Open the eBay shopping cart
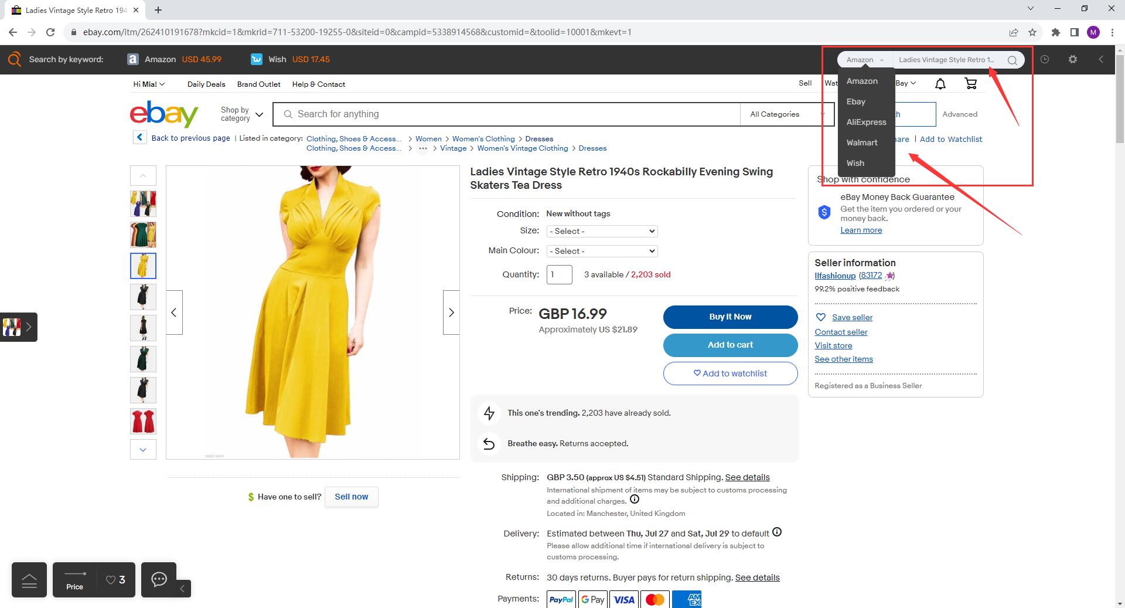1125x608 pixels. pyautogui.click(x=970, y=84)
